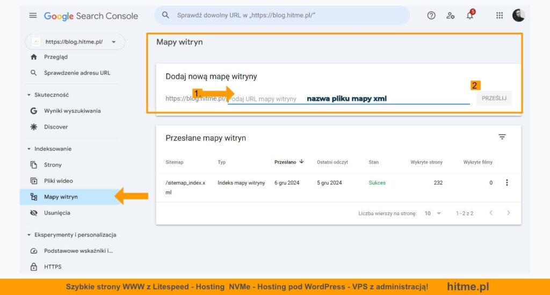This screenshot has height=295, width=550.
Task: Click the Help question mark icon
Action: (431, 16)
